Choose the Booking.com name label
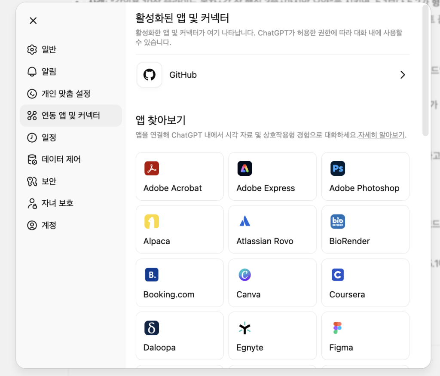This screenshot has height=376, width=440. pyautogui.click(x=168, y=295)
